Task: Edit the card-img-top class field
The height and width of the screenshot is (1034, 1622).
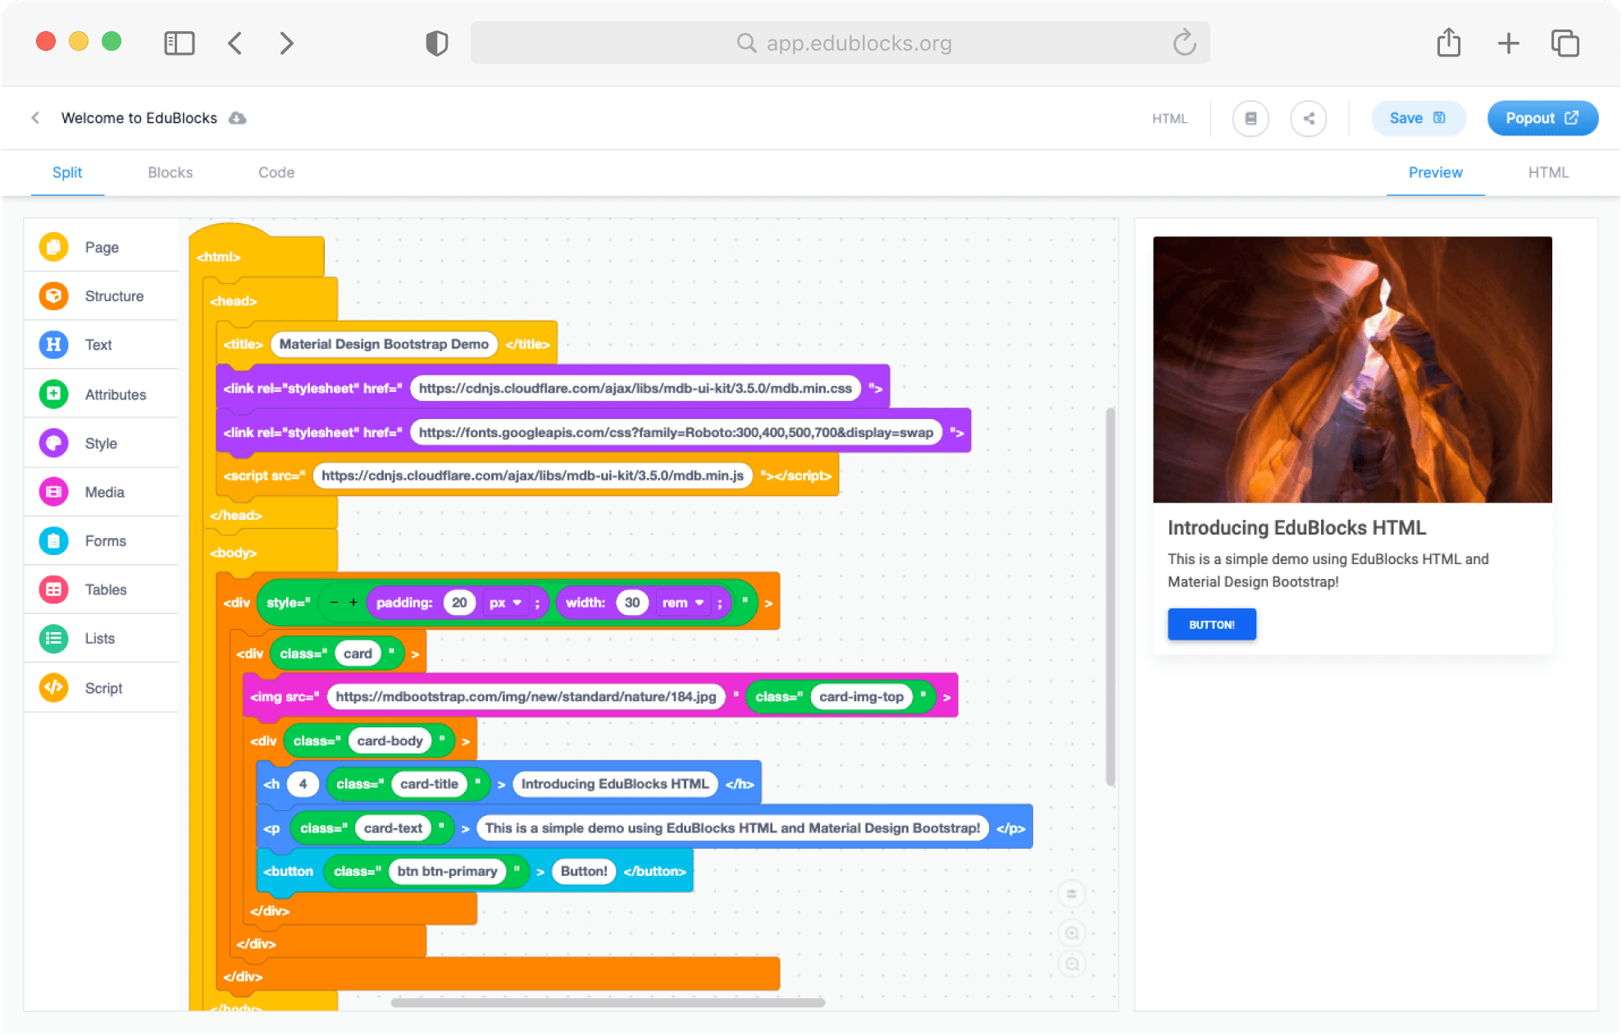Action: pos(861,697)
